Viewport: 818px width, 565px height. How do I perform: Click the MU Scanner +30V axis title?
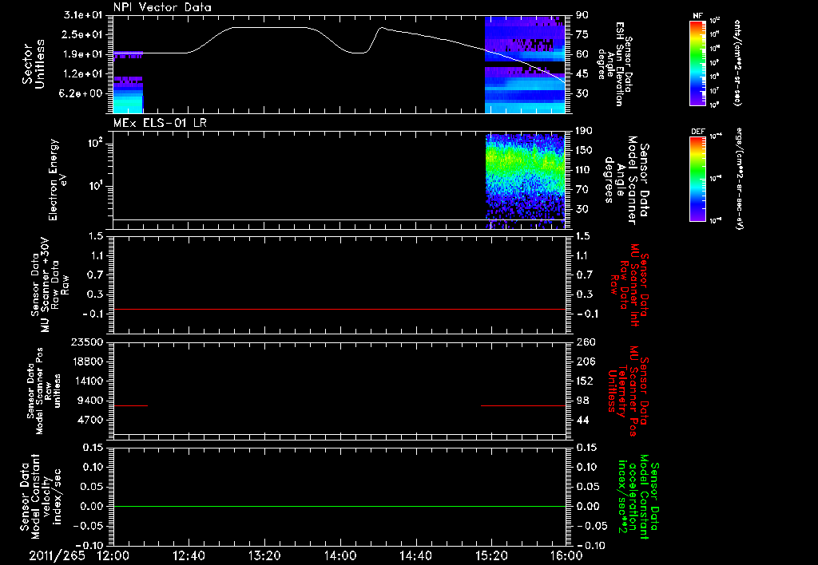49,286
